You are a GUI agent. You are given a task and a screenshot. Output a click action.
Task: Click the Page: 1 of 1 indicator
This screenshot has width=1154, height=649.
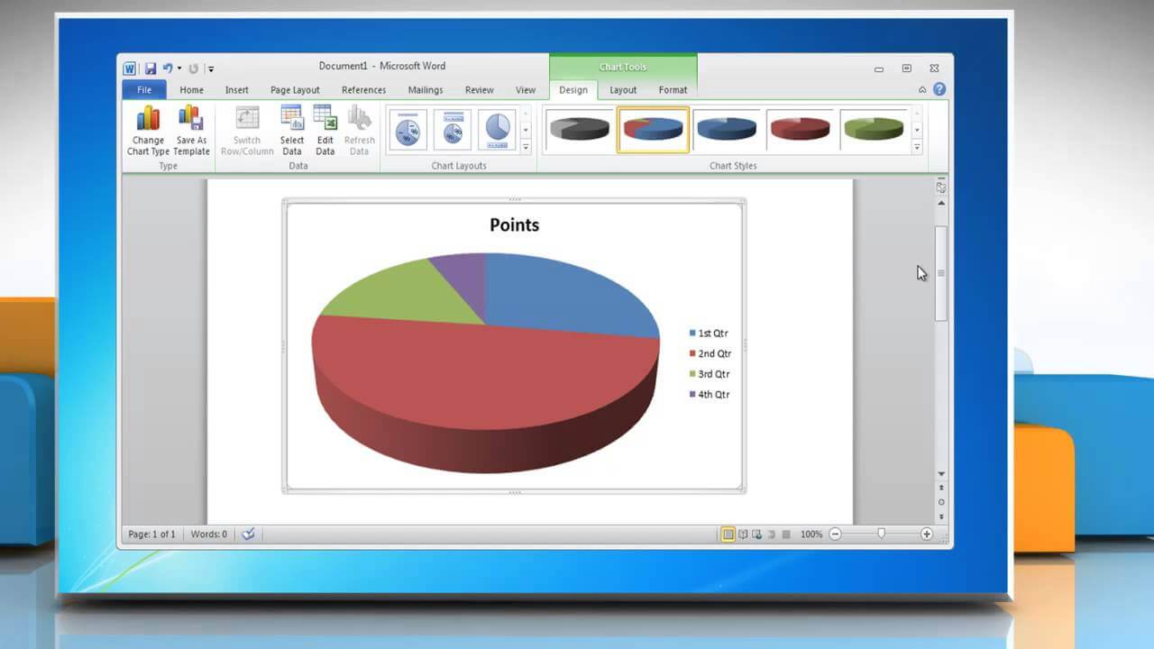(x=151, y=534)
